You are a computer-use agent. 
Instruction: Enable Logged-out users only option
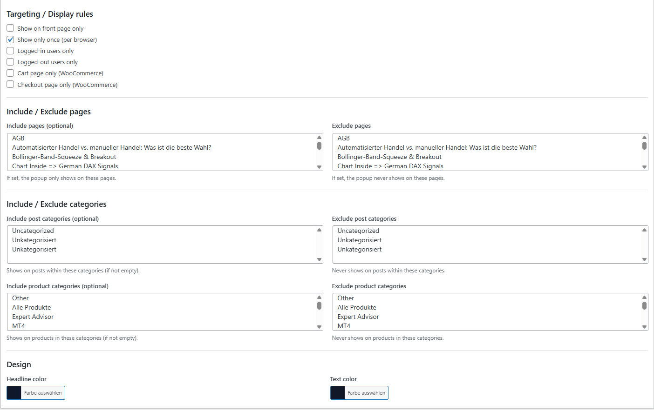10,62
